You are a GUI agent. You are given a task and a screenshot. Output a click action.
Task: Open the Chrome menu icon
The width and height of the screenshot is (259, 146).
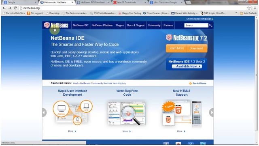255,8
